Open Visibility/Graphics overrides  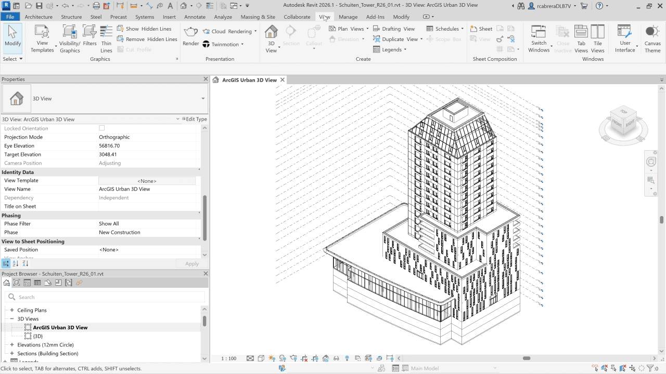point(70,39)
